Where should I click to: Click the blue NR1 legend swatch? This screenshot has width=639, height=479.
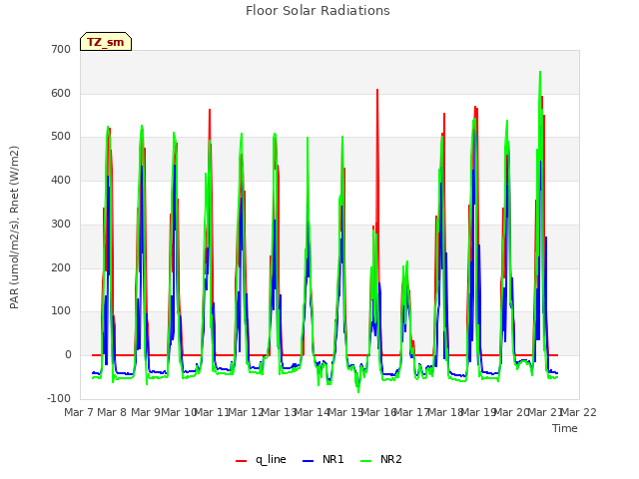point(309,461)
